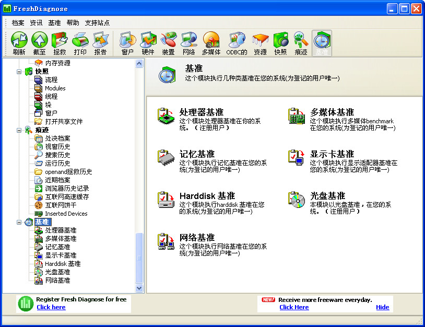The image size is (425, 327).
Task: Select 打开共享文件 in the tree
Action: coord(64,122)
